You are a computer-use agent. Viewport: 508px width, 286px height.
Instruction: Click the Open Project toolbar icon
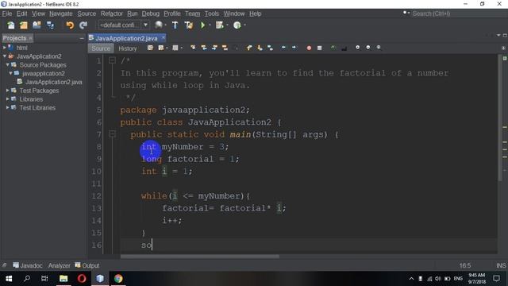[37, 25]
